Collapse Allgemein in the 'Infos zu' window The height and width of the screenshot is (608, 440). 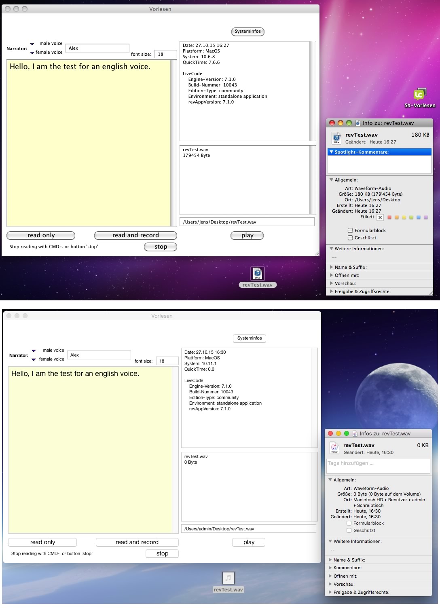pos(330,480)
